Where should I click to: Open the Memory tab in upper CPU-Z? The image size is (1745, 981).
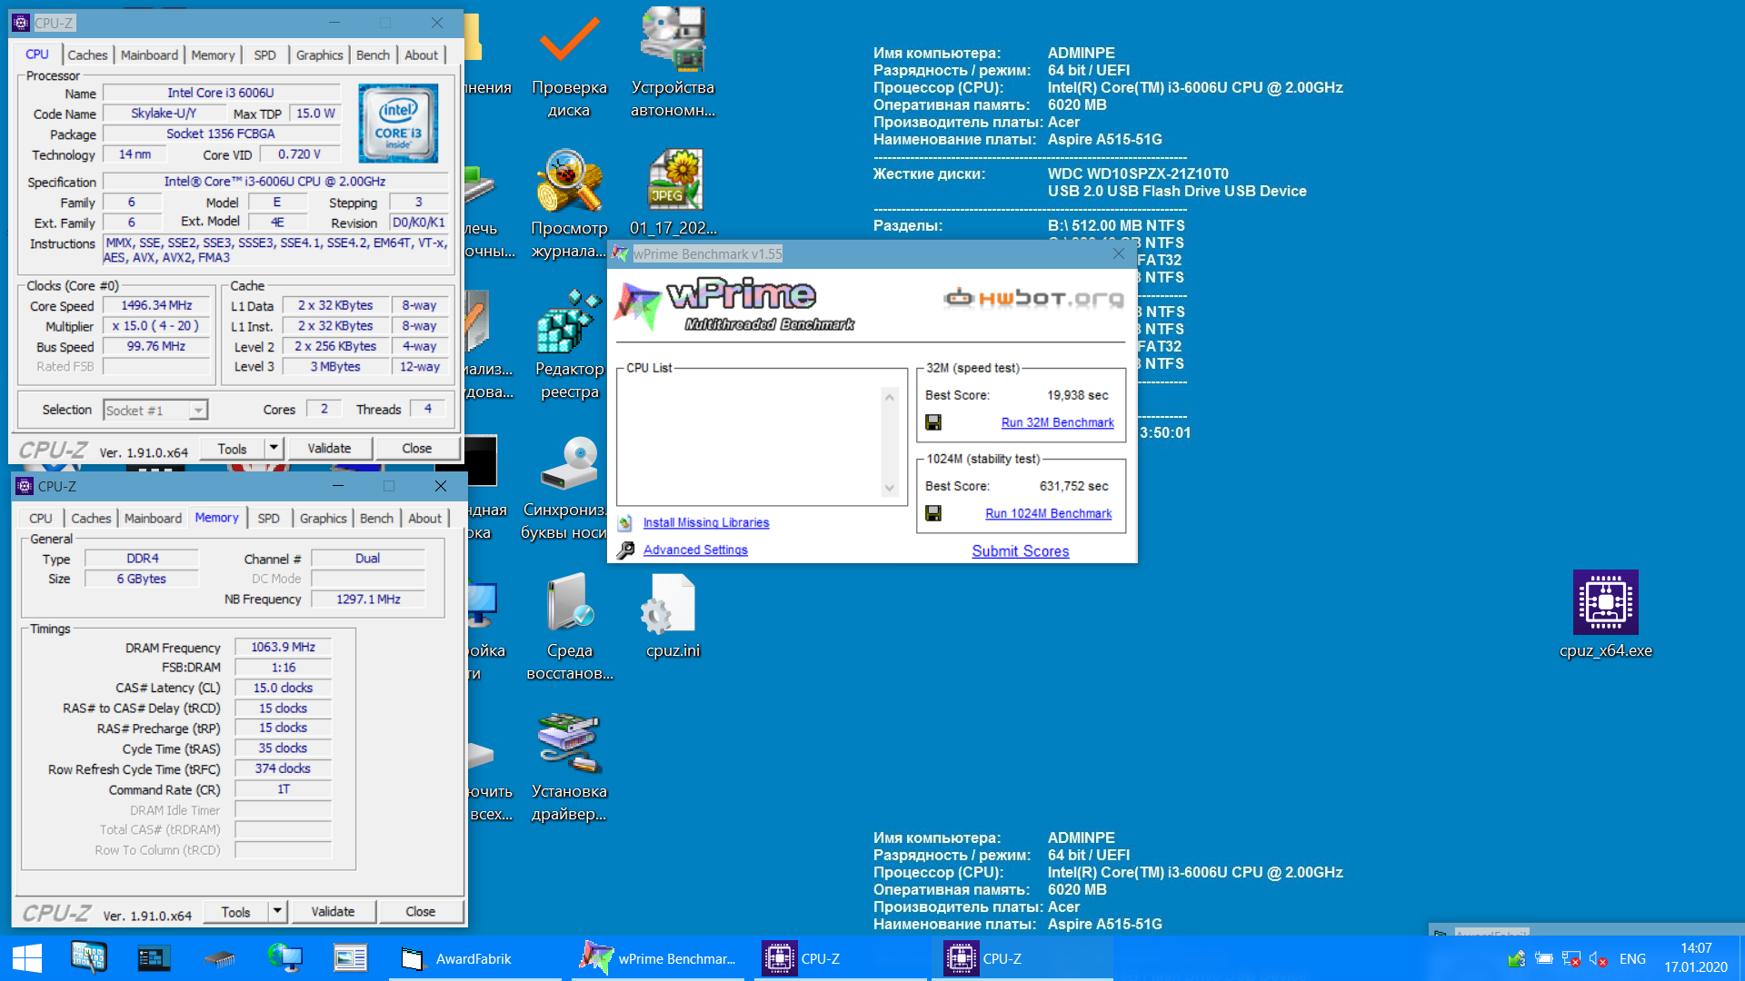213,55
